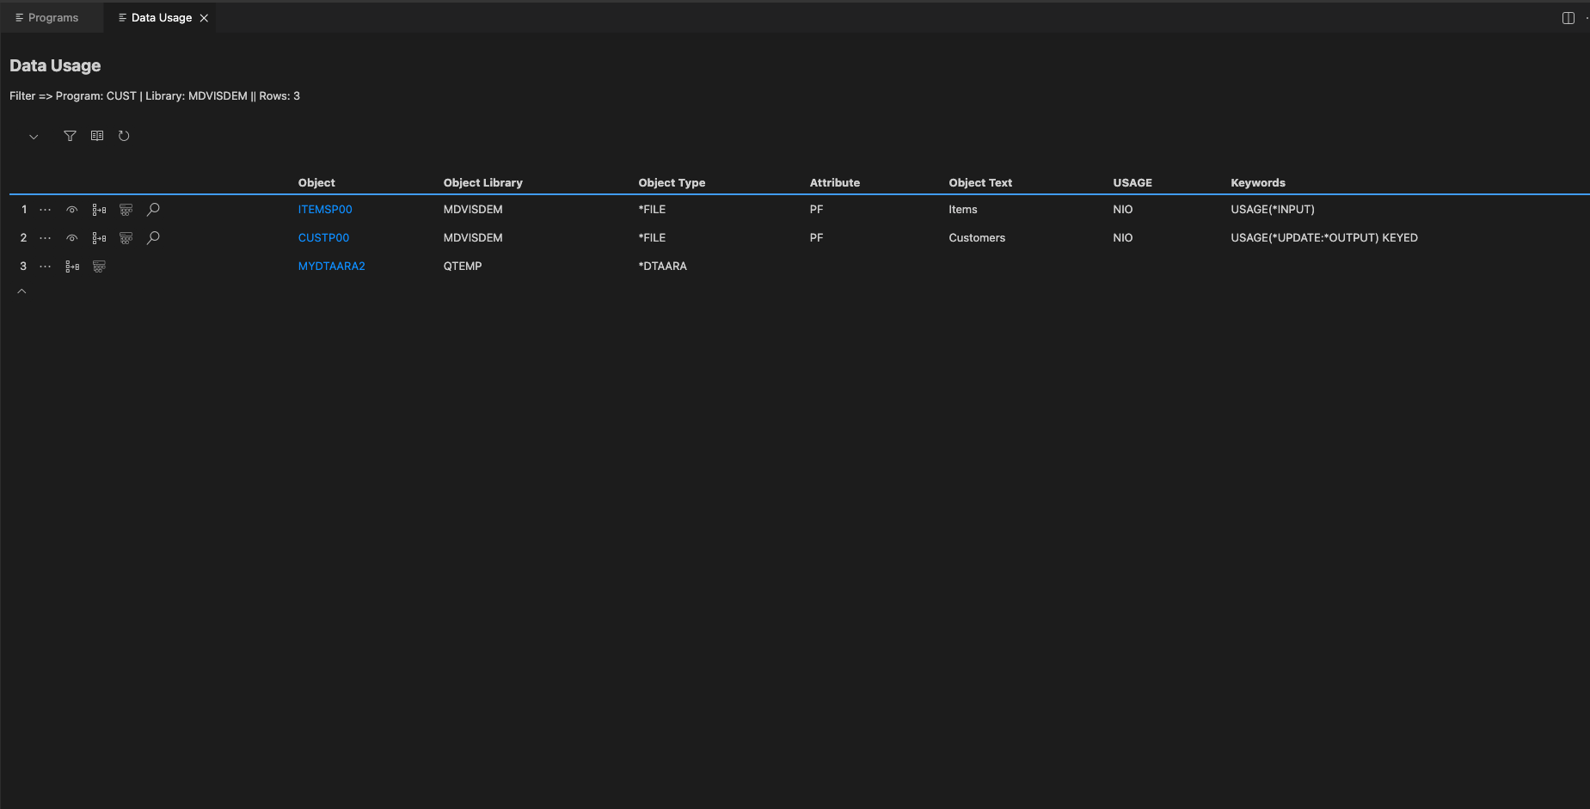Select QTEMP library cell
1590x809 pixels.
pyautogui.click(x=463, y=267)
